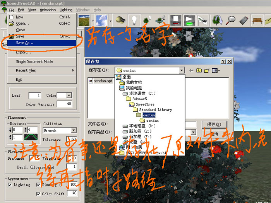Choose New from the File menu
Viewport: 271px width, 203px height.
[42, 17]
